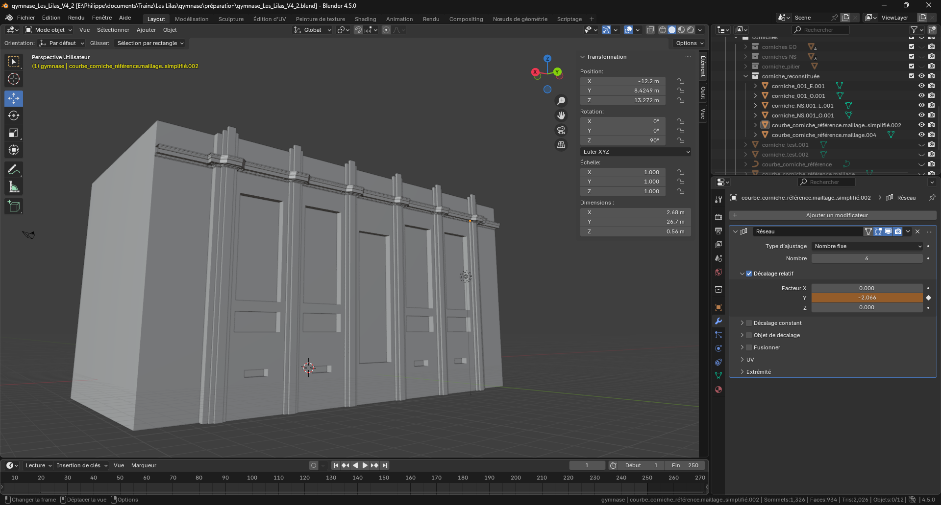The image size is (941, 505).
Task: Click the 3D Cursor tool
Action: coord(14,79)
